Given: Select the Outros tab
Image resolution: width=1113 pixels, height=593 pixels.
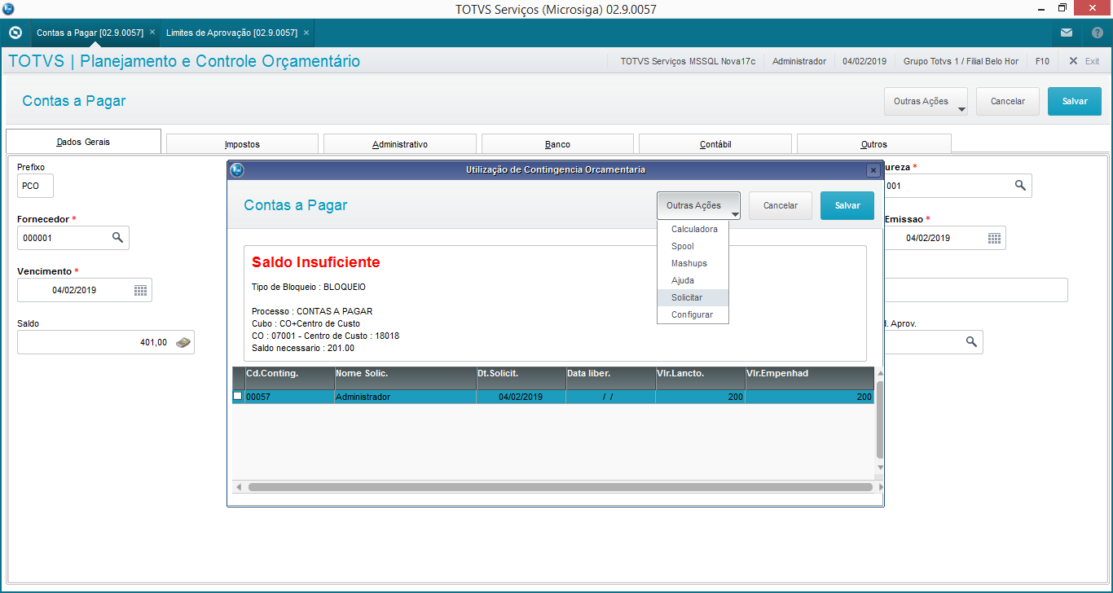Looking at the screenshot, I should coord(873,144).
